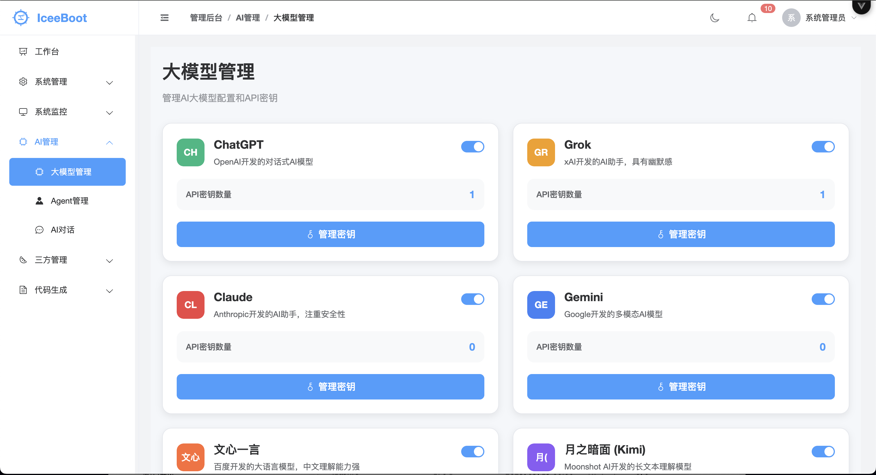Click the ChatGPT card title
Viewport: 876px width, 475px height.
238,145
